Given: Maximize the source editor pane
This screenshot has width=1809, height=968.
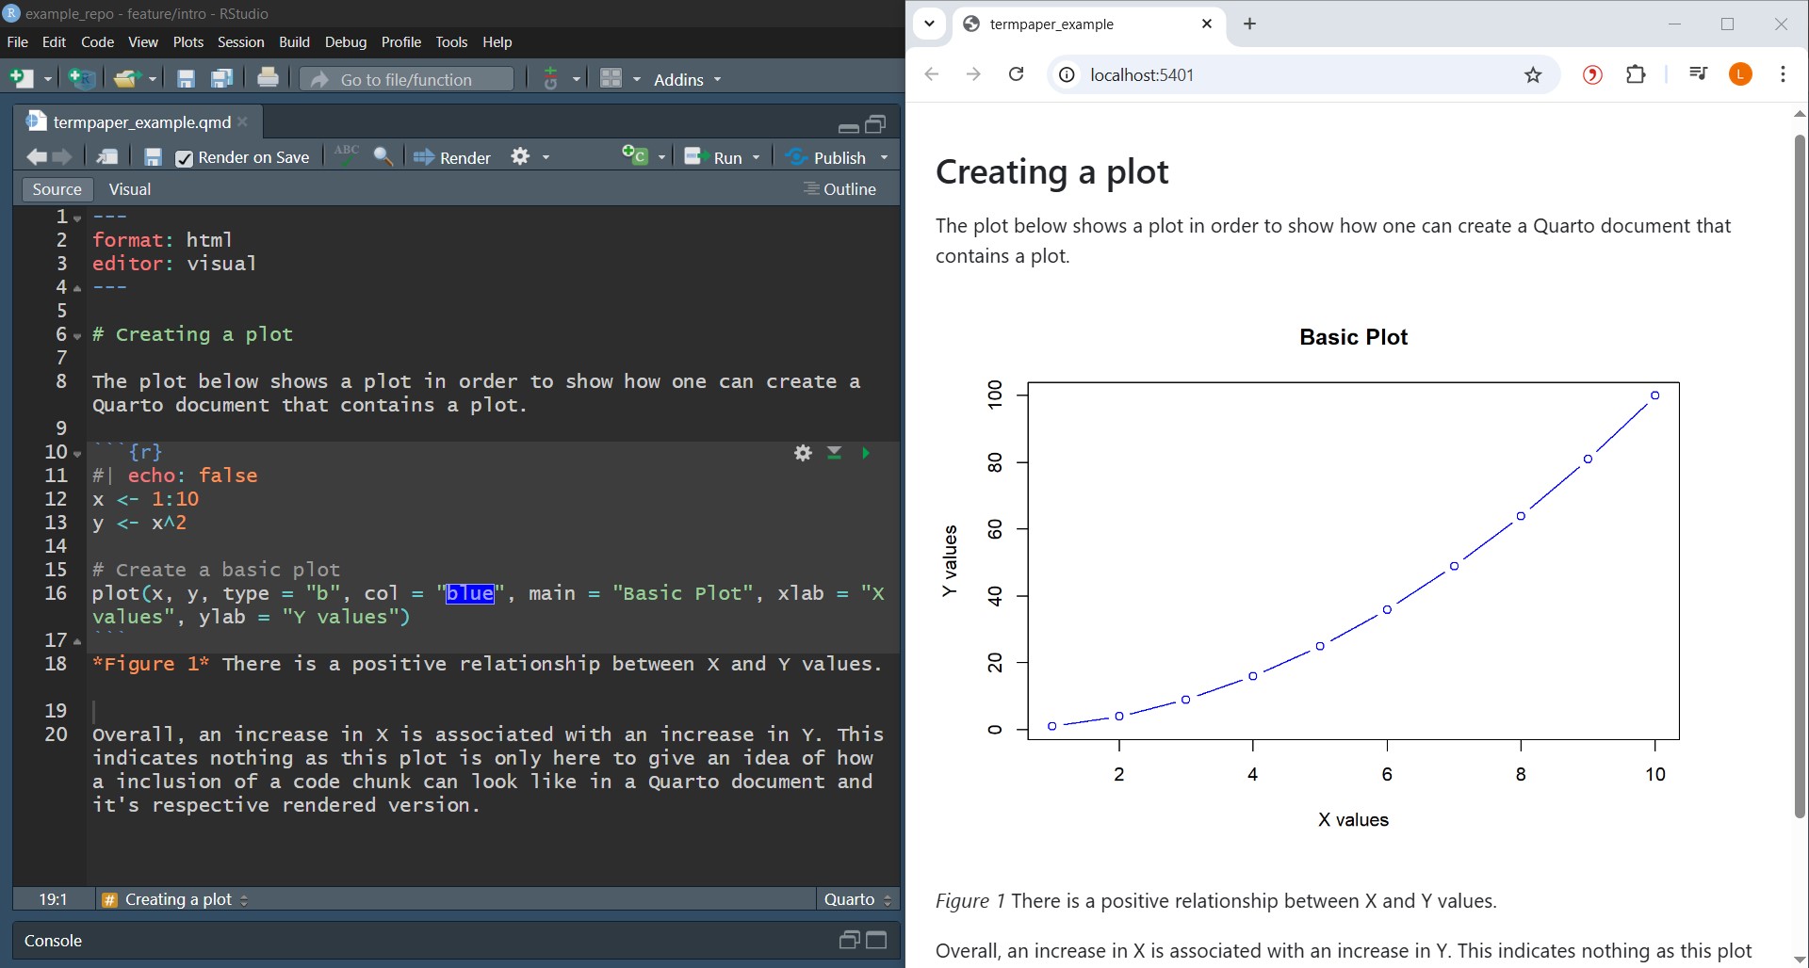Looking at the screenshot, I should pos(875,124).
